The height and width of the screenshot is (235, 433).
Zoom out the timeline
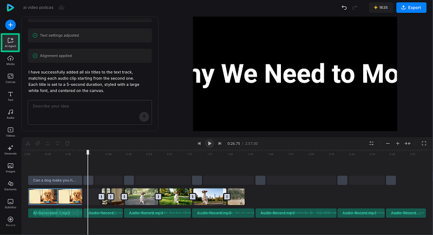click(388, 143)
